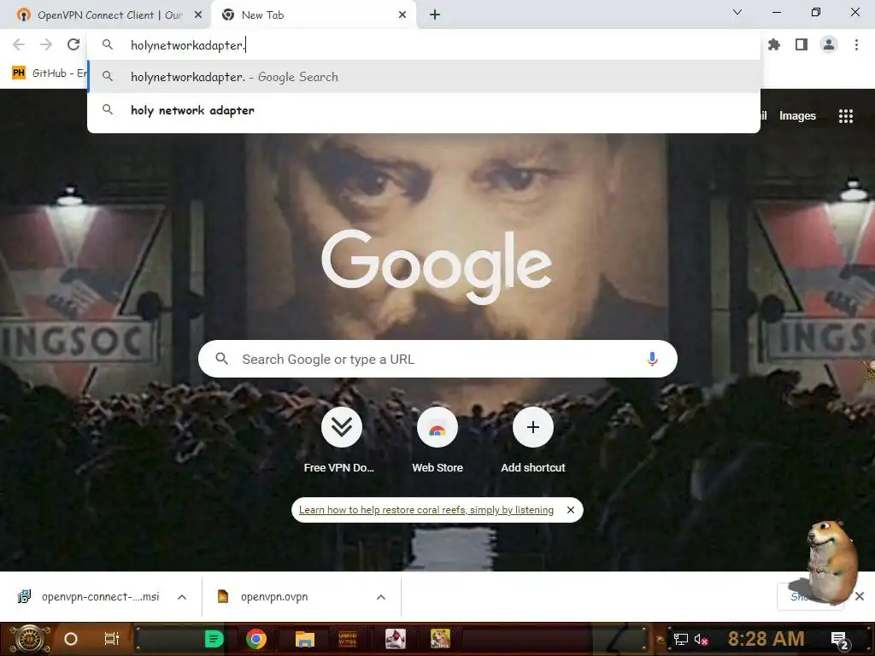Close the downloads shelf
The image size is (875, 656).
click(860, 596)
